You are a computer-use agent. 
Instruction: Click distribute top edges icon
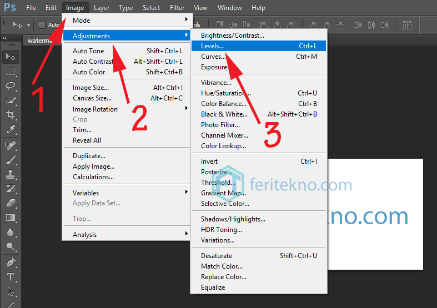(314, 25)
